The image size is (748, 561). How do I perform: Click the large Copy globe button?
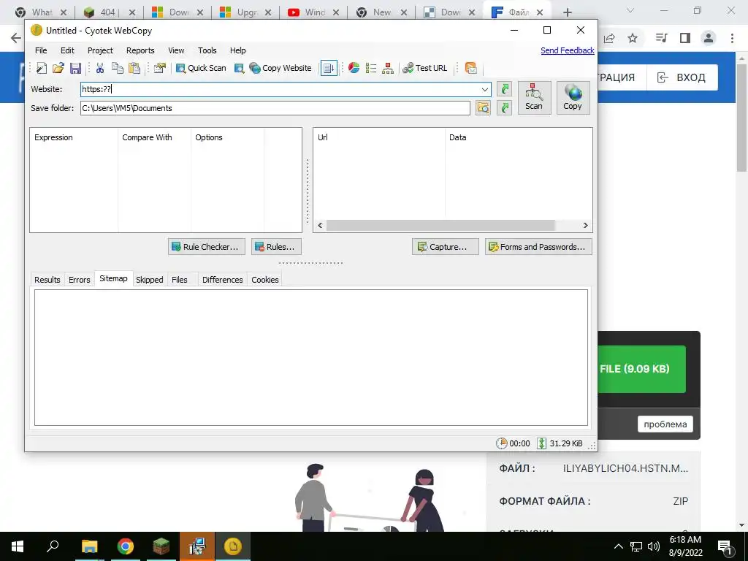[x=573, y=98]
